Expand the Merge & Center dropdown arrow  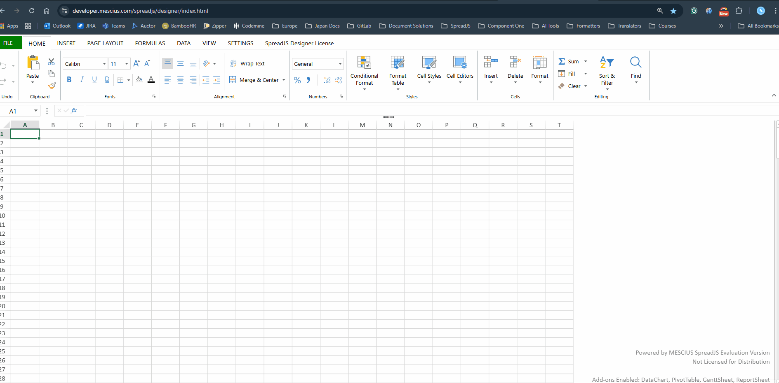(x=284, y=80)
